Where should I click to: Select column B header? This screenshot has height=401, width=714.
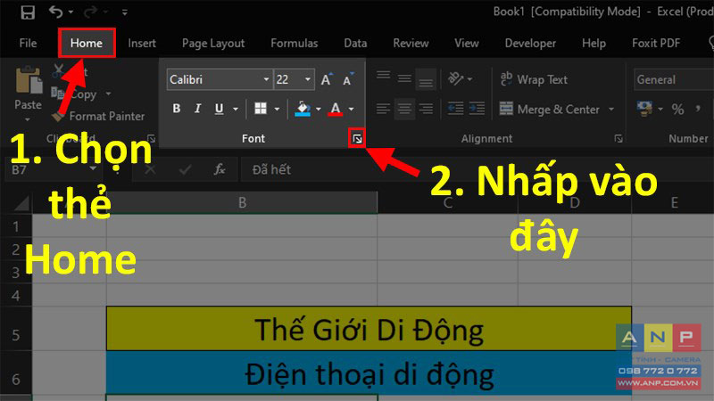[242, 202]
